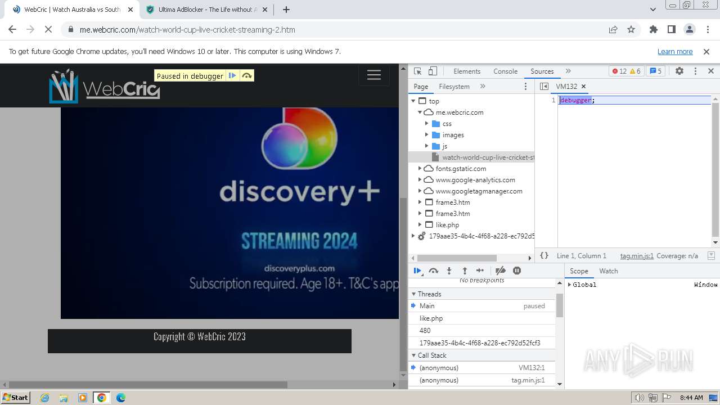Deactivate breakpoints toggle
The height and width of the screenshot is (405, 720).
click(x=500, y=271)
